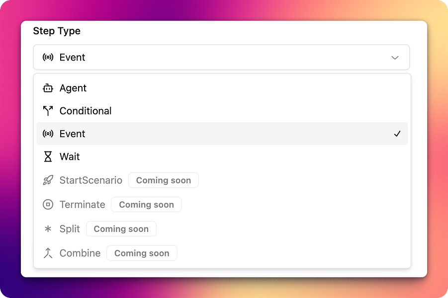Click the StartScenario rocket icon
Screen dimensions: 448x298
click(x=48, y=180)
